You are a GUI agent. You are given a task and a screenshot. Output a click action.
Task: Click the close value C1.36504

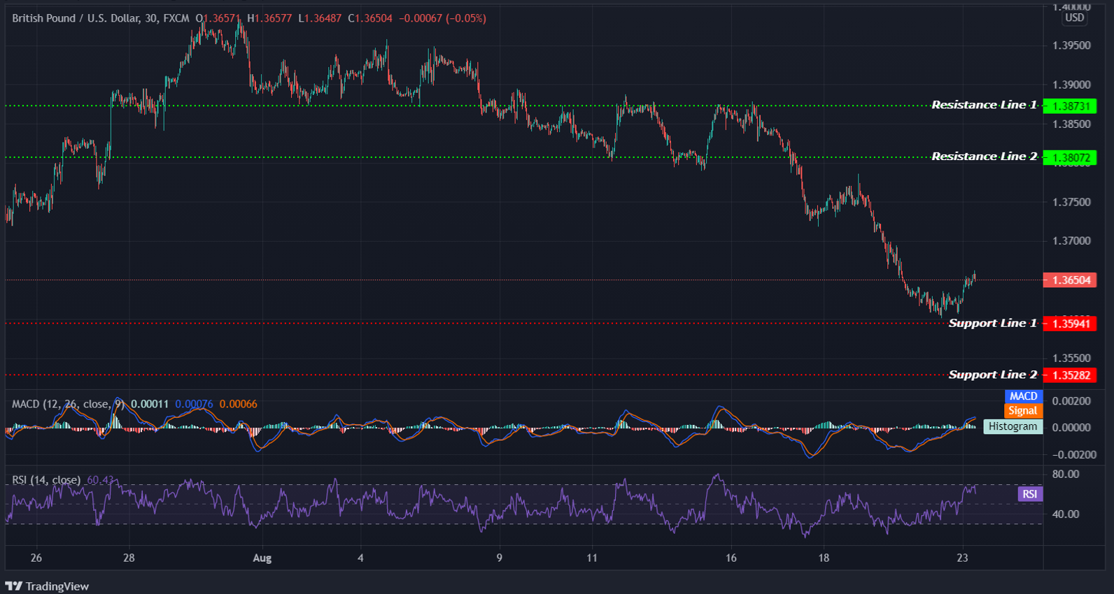(370, 18)
